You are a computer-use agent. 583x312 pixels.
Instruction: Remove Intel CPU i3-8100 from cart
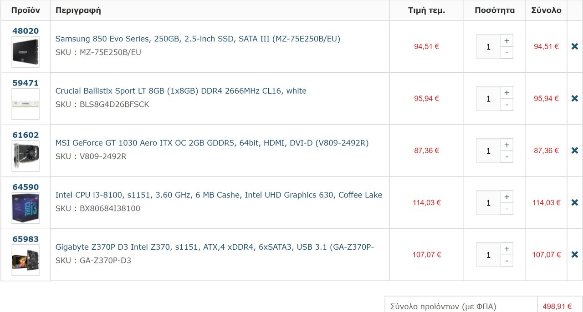pos(575,202)
